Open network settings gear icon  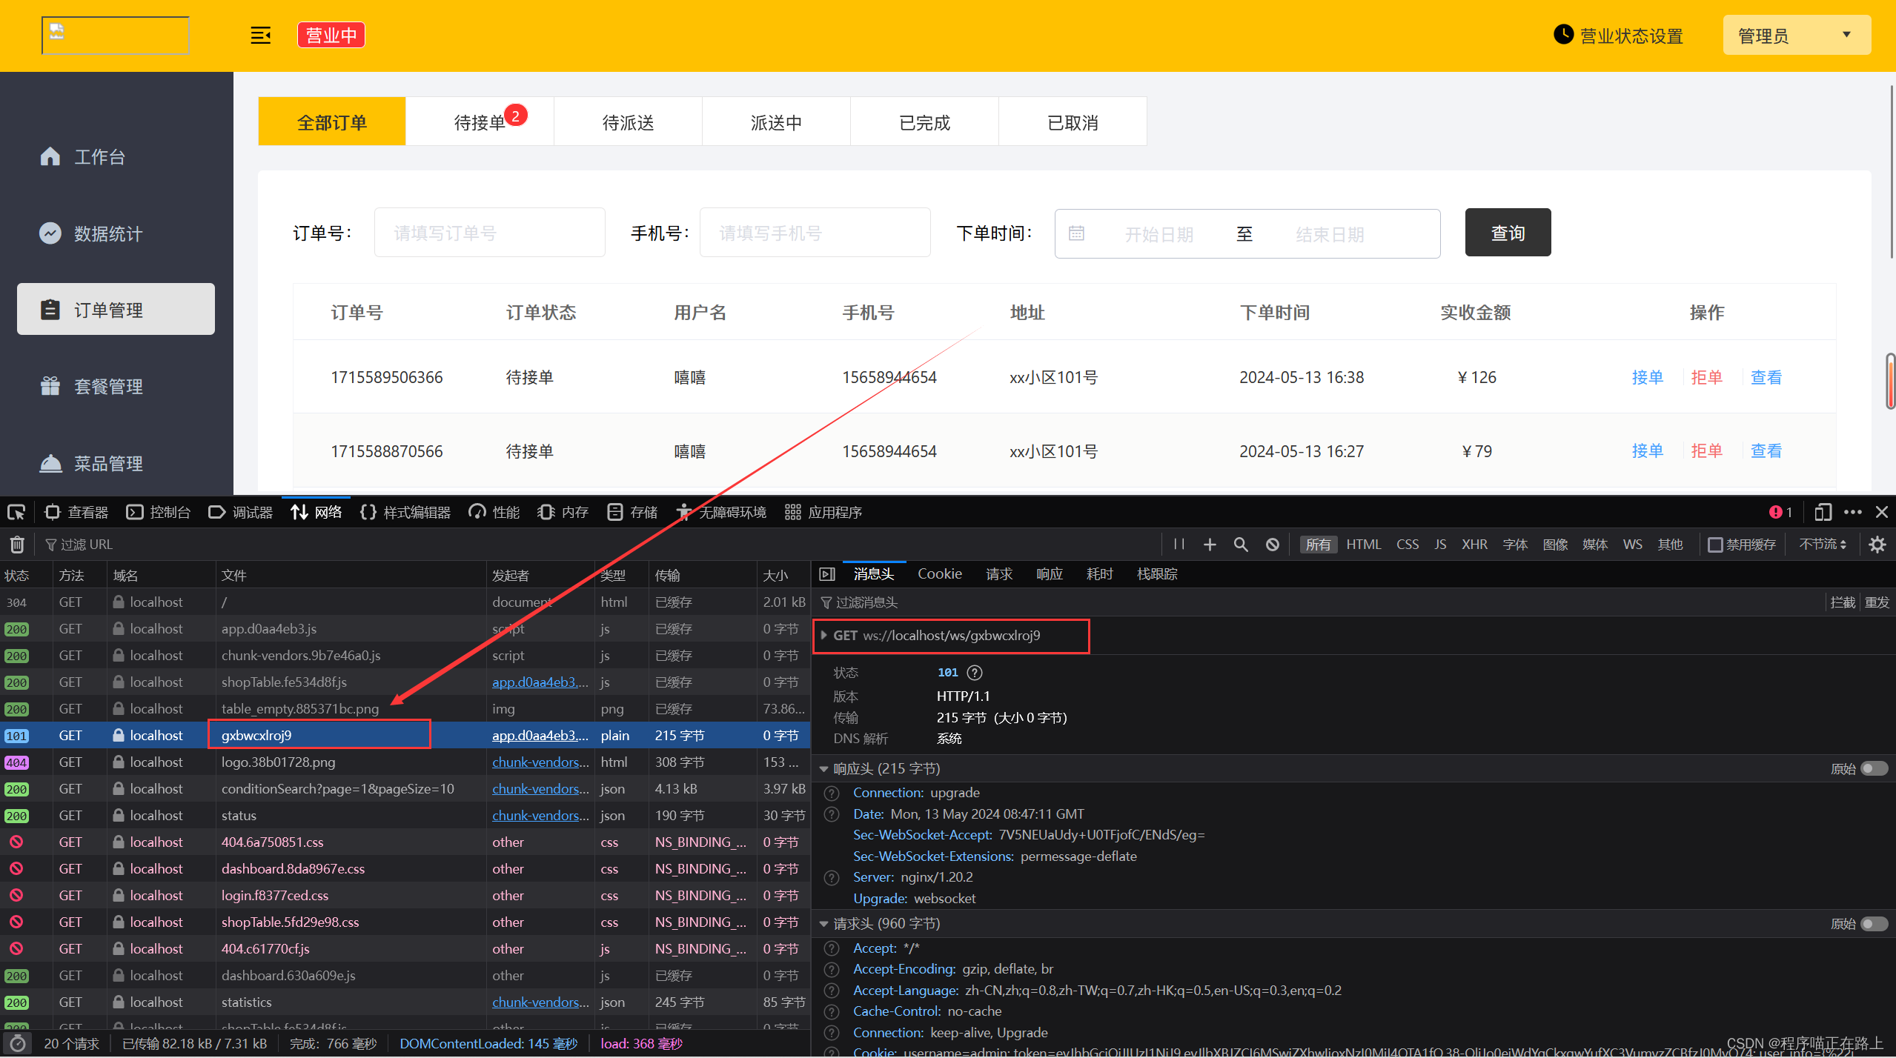click(1877, 545)
